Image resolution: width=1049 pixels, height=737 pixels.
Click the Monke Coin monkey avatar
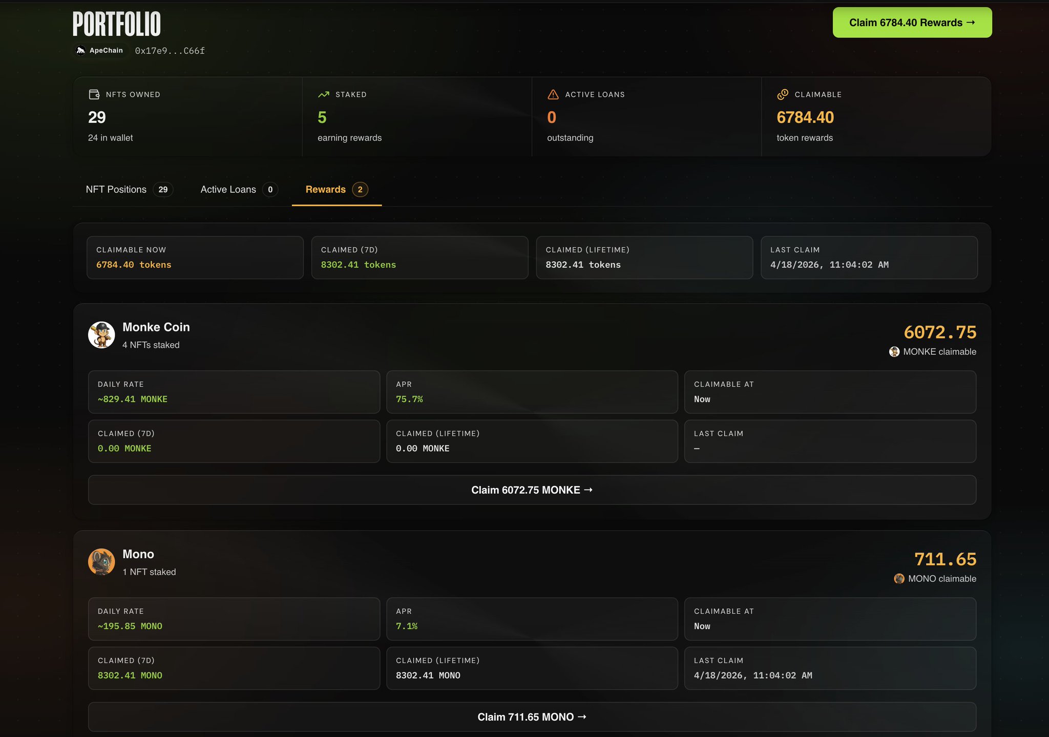[101, 335]
